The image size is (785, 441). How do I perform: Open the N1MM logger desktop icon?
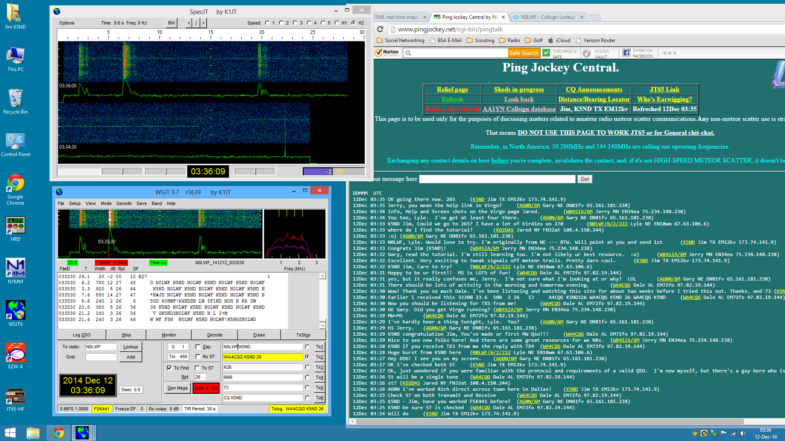tap(16, 271)
